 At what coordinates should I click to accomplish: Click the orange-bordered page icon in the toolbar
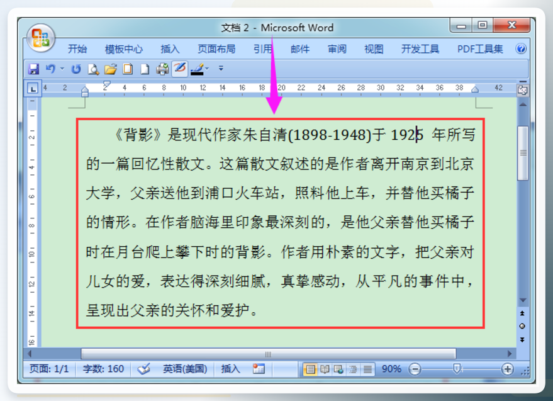128,69
